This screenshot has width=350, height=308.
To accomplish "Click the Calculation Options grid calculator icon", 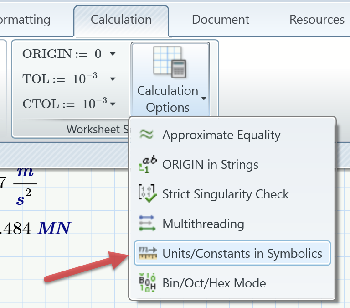I will point(170,62).
